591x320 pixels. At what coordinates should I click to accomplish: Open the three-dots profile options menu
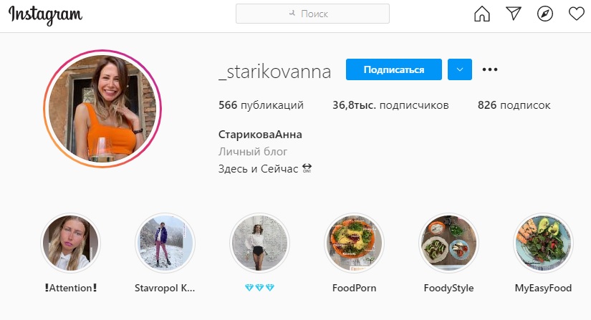pyautogui.click(x=490, y=69)
